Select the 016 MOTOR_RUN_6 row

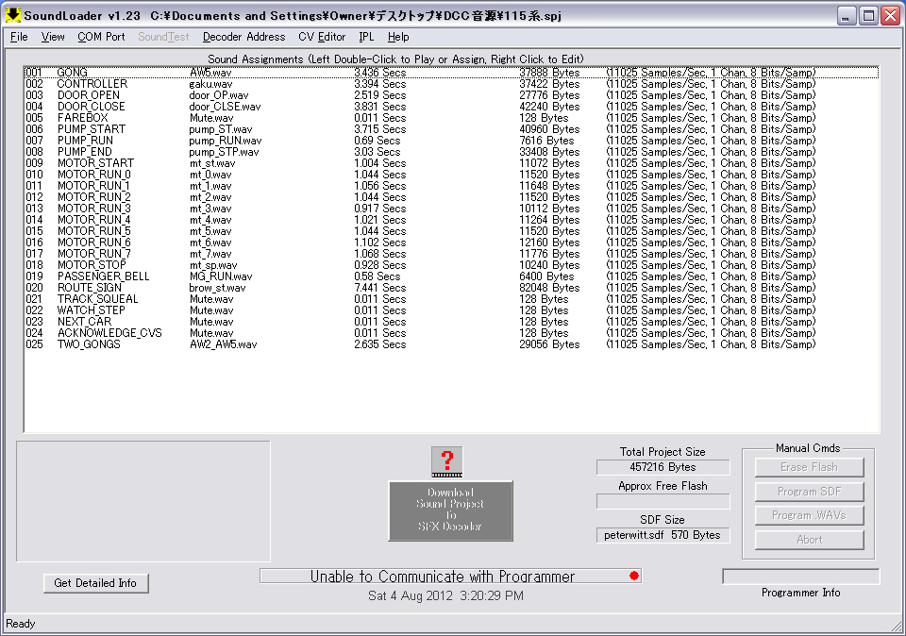tap(451, 243)
